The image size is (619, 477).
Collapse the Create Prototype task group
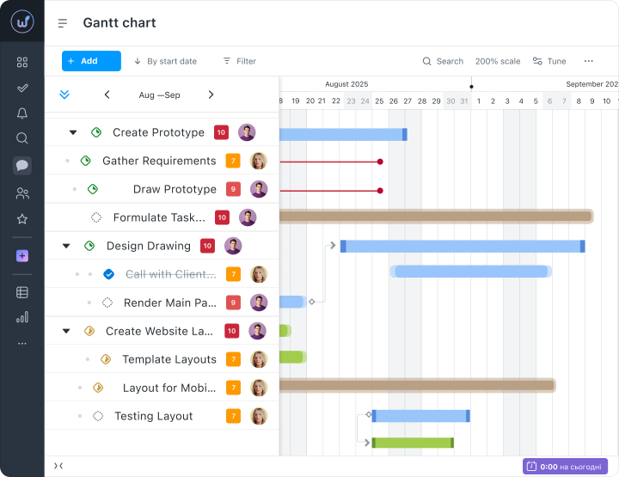pyautogui.click(x=73, y=132)
